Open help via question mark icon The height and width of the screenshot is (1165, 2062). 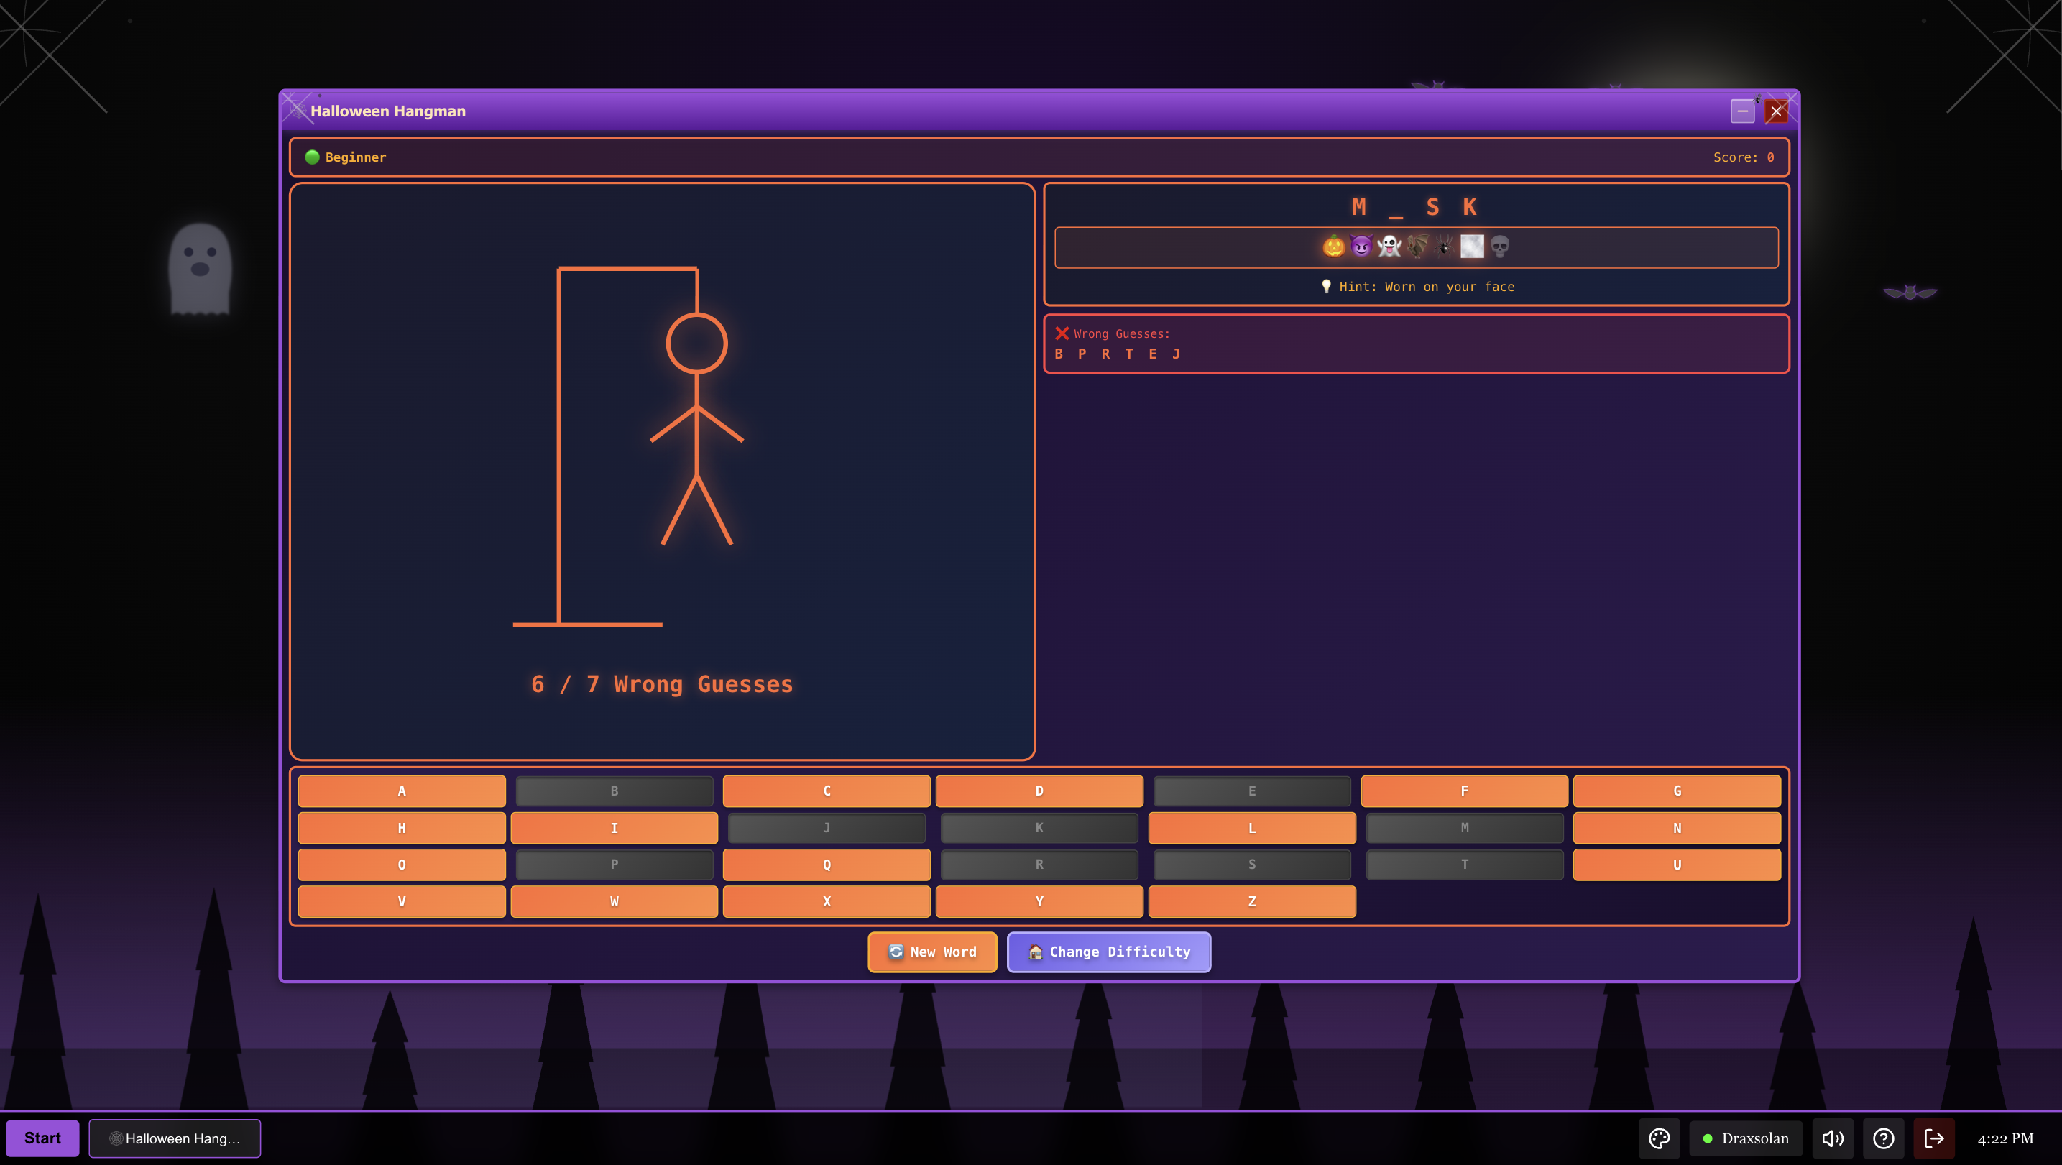tap(1883, 1138)
